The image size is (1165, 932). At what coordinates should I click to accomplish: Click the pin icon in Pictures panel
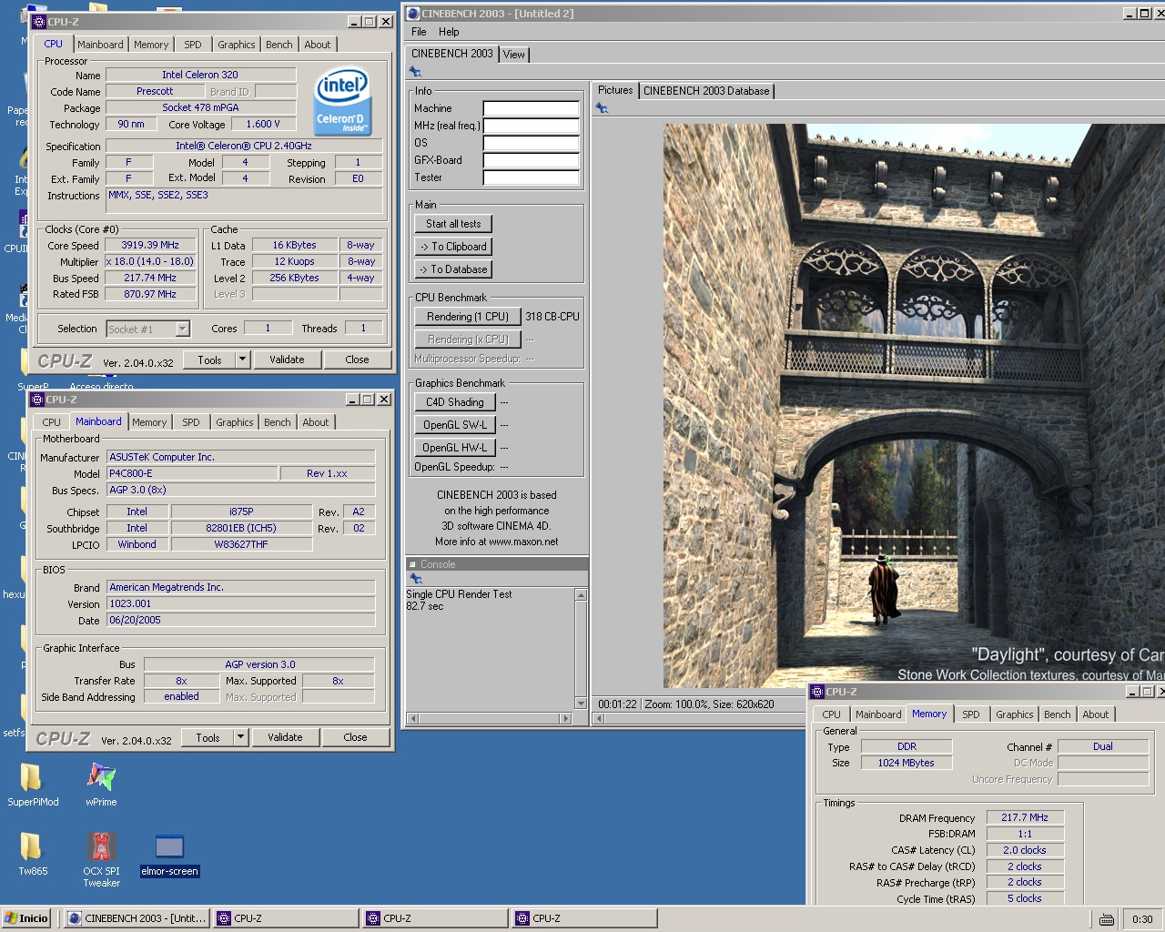(x=601, y=108)
